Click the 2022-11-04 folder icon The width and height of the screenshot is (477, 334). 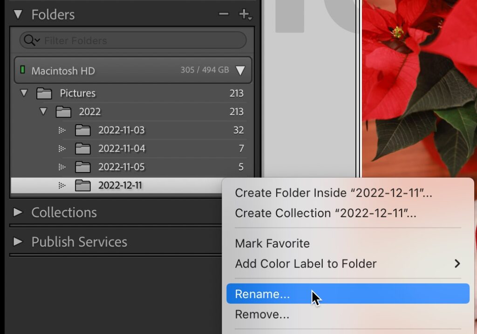coord(82,149)
